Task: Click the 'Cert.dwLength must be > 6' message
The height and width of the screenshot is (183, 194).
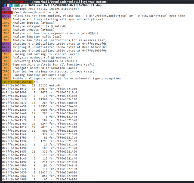Action: [36, 12]
